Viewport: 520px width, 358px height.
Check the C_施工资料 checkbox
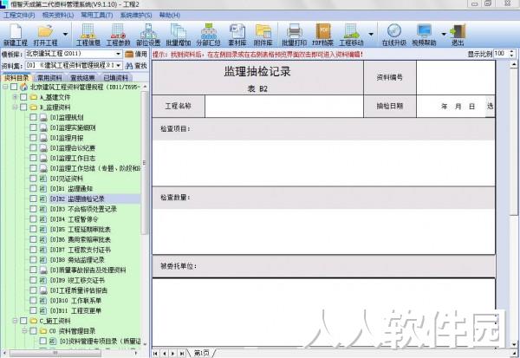(23, 321)
